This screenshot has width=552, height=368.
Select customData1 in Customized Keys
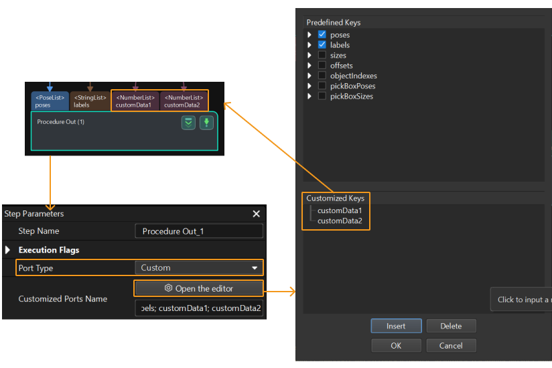coord(340,210)
